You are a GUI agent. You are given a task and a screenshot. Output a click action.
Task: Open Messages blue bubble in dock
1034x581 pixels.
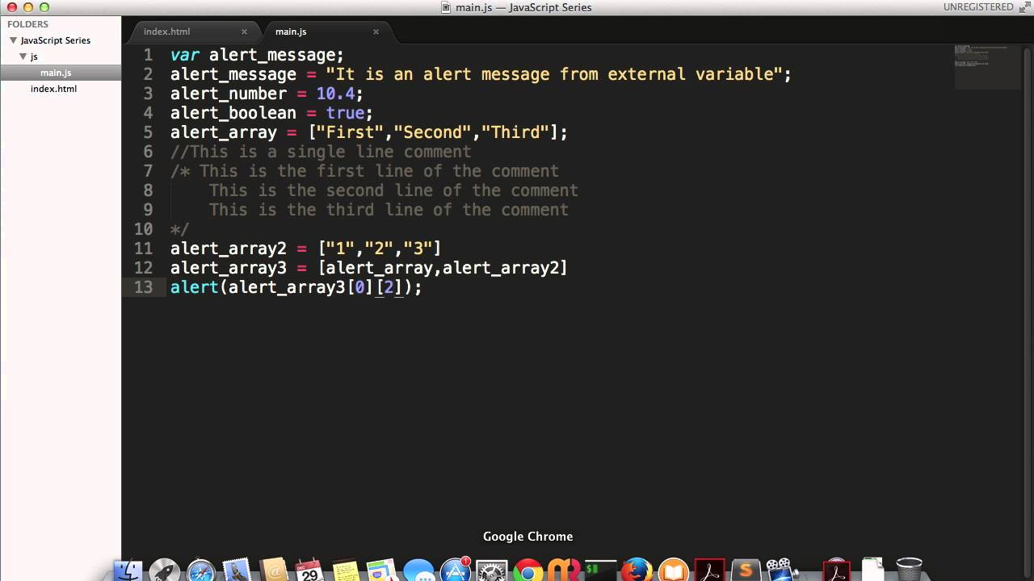(x=418, y=571)
